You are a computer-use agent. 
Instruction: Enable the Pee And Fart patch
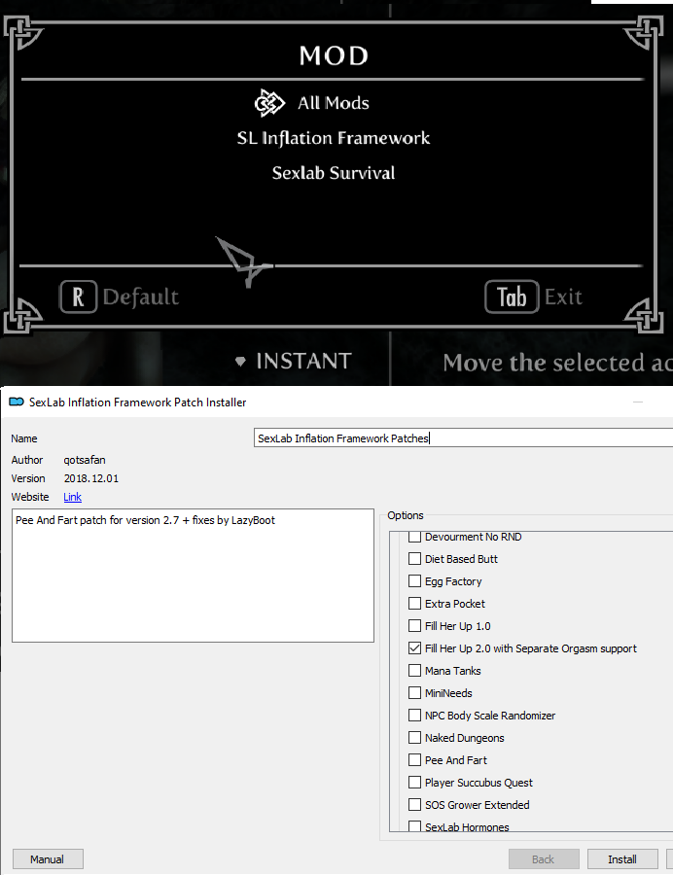tap(414, 759)
